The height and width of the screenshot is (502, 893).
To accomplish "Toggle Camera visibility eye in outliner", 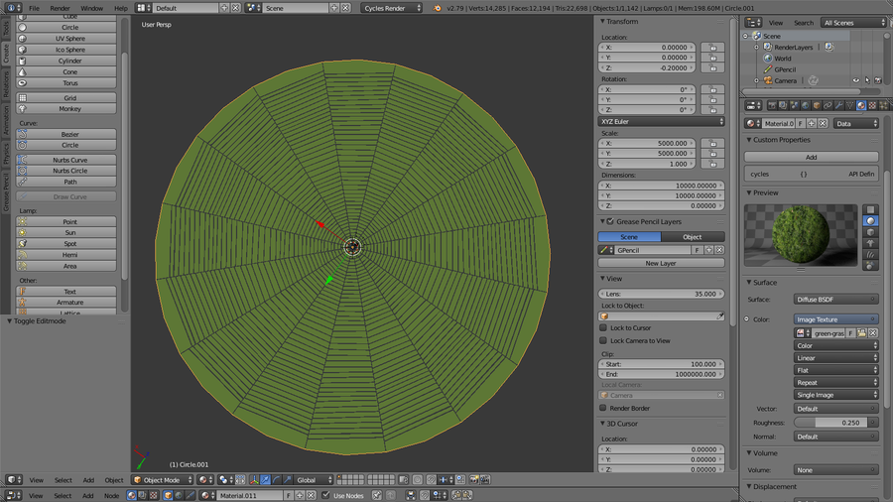I will (x=855, y=80).
